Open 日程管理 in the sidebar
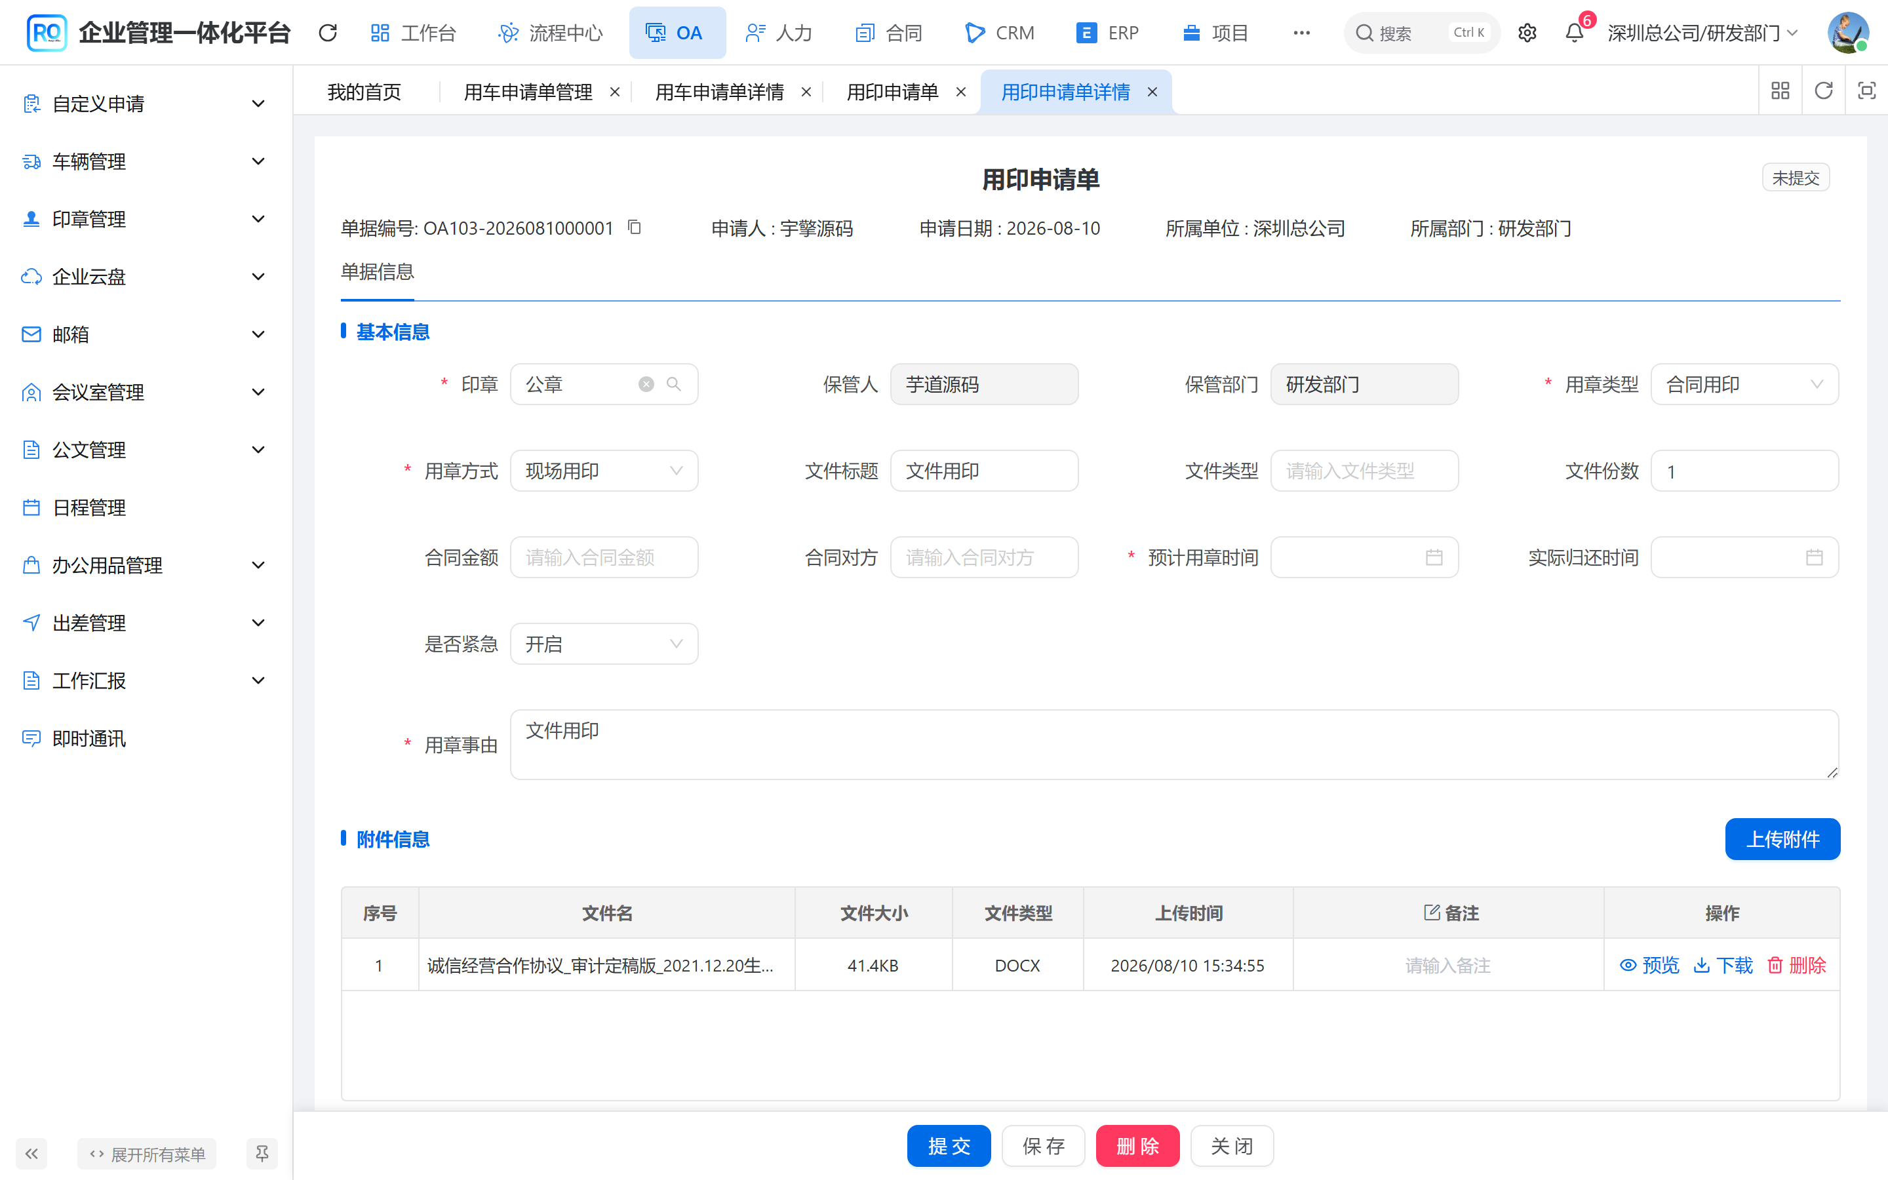The height and width of the screenshot is (1180, 1888). 146,508
